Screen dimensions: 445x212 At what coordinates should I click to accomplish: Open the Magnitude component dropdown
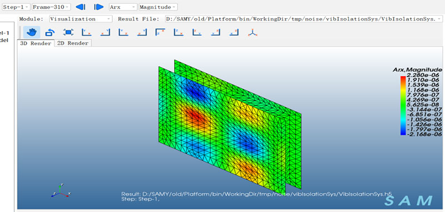click(x=159, y=7)
